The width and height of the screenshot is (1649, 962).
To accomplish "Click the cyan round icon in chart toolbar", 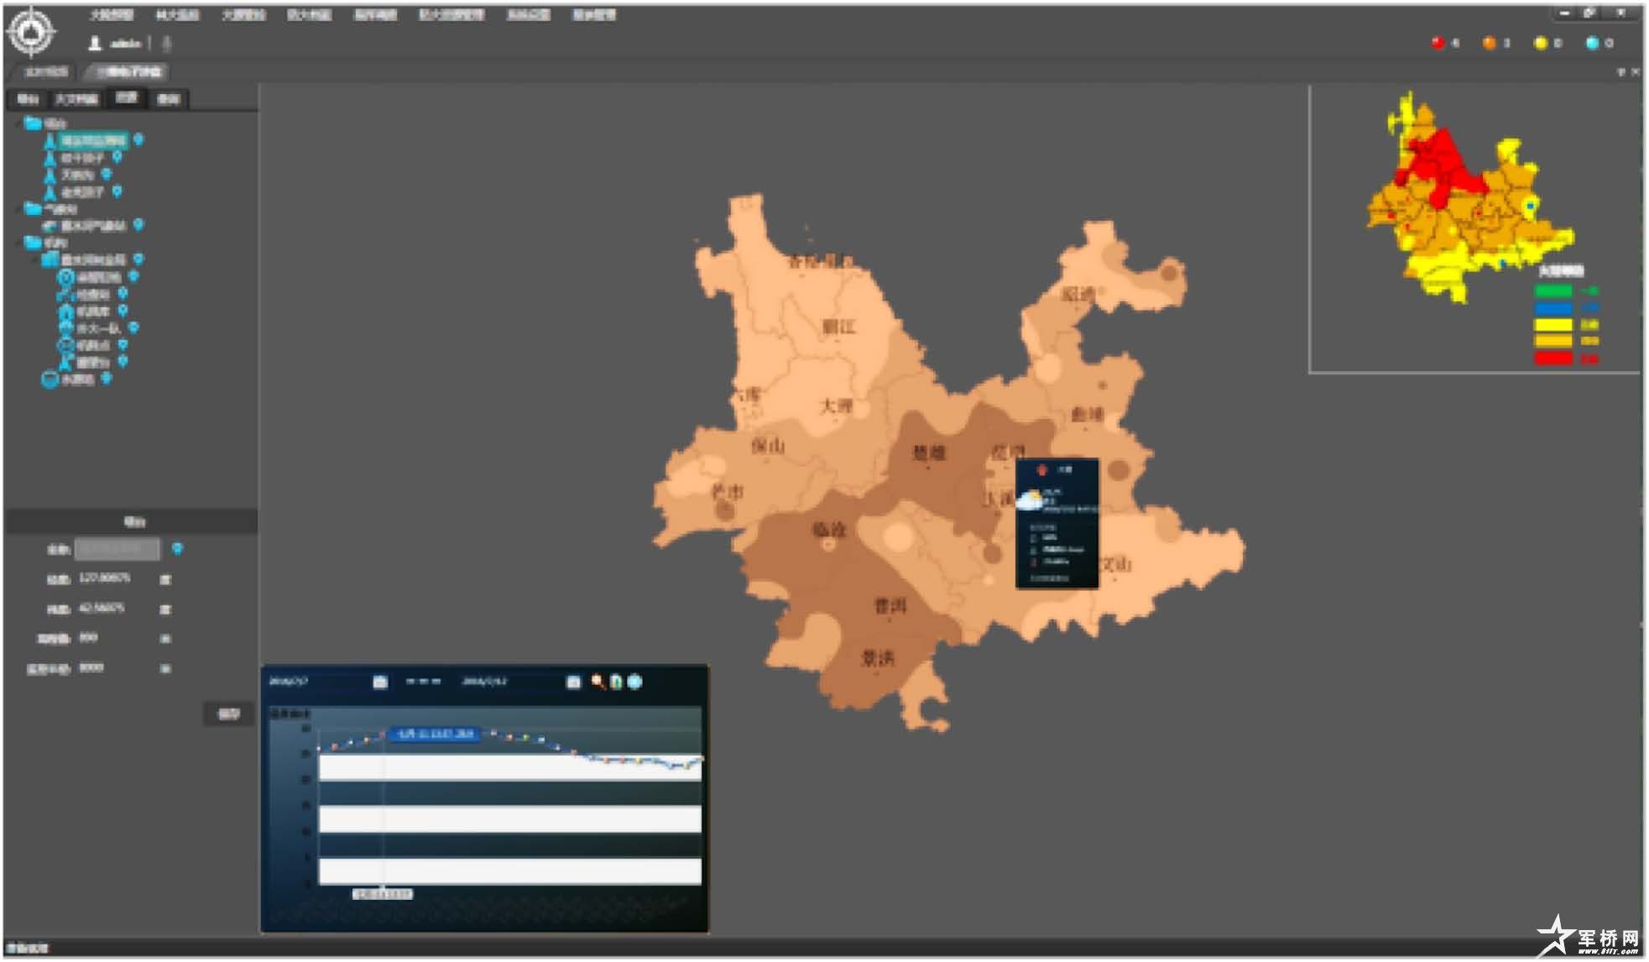I will click(635, 682).
